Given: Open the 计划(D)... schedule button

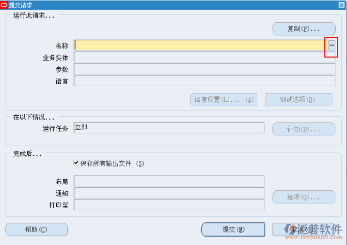Looking at the screenshot, I should pos(304,129).
